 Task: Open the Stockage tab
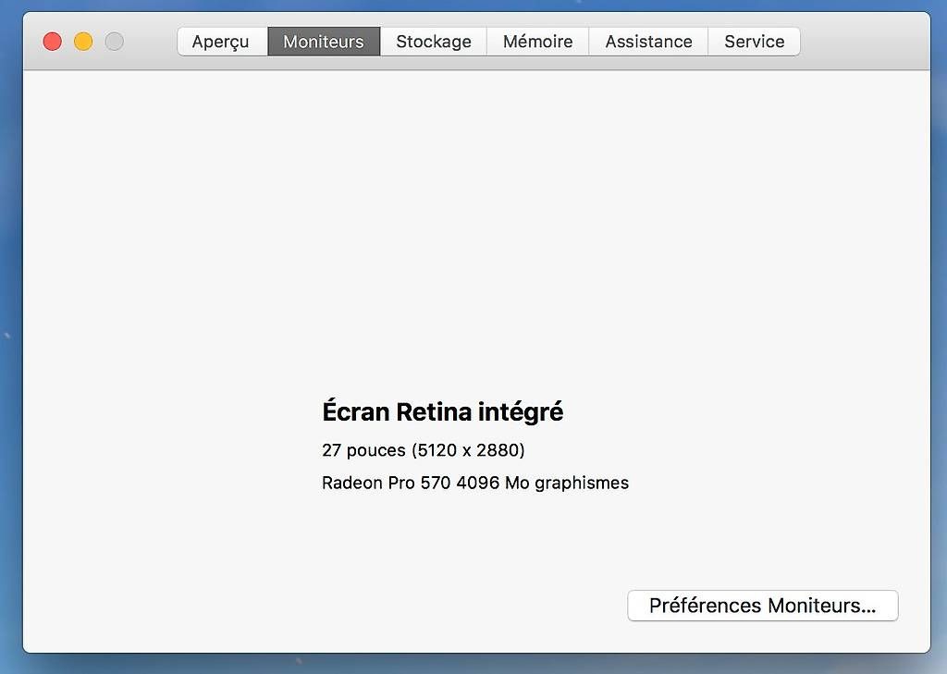pos(434,42)
